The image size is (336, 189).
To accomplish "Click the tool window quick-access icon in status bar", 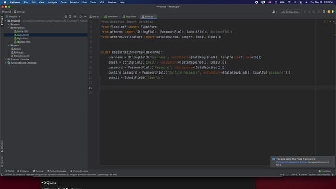I will pyautogui.click(x=2, y=175).
